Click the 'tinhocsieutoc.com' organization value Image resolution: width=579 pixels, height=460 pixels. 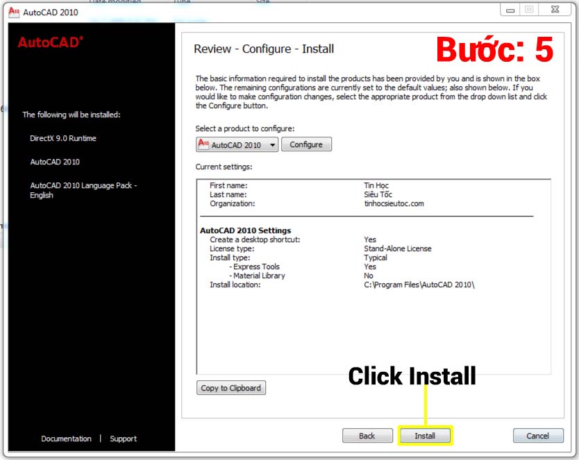394,203
